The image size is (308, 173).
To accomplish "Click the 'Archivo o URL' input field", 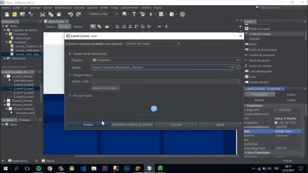I will (x=163, y=81).
